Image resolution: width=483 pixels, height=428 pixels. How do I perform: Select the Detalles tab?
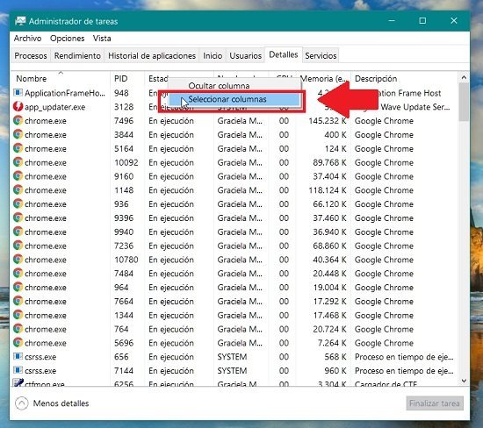pyautogui.click(x=284, y=54)
